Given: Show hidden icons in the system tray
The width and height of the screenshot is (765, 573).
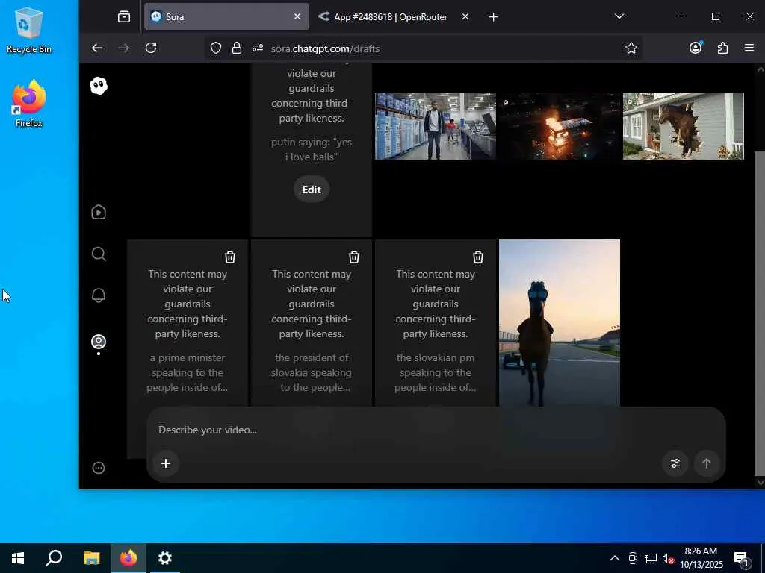Looking at the screenshot, I should coord(614,558).
